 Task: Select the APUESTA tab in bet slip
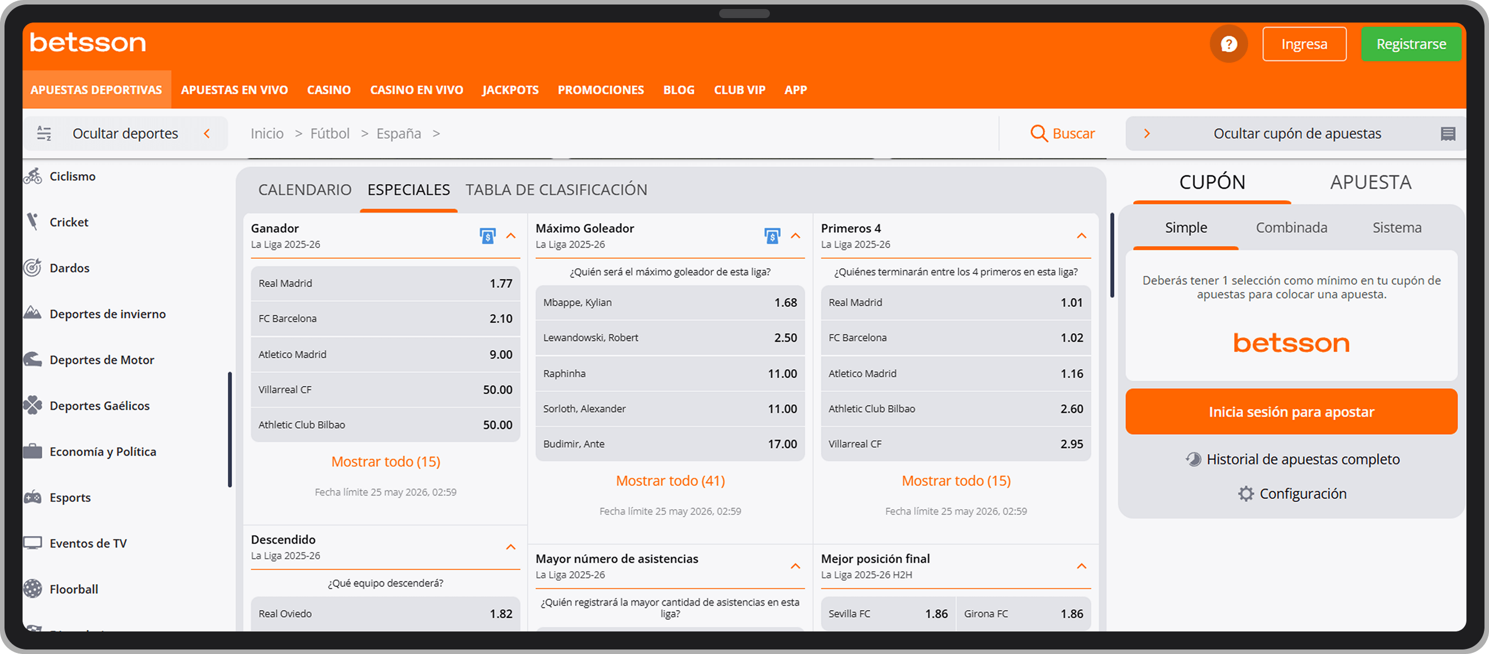click(1371, 183)
